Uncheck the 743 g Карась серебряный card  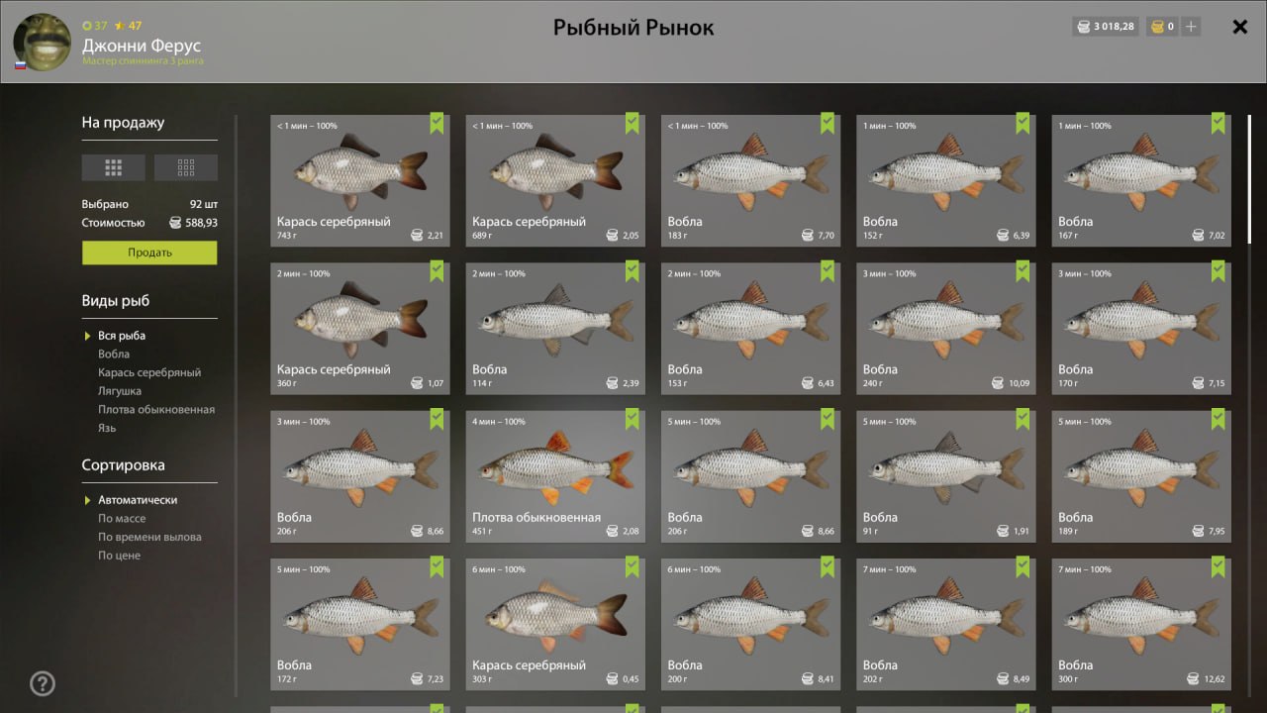click(x=437, y=124)
